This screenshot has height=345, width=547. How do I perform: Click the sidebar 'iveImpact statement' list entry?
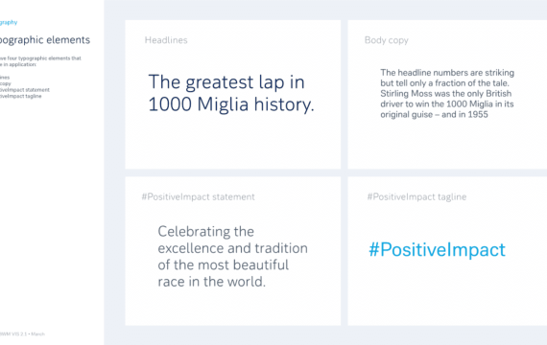[25, 90]
